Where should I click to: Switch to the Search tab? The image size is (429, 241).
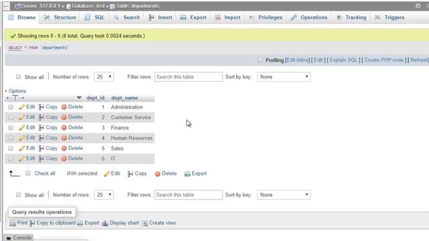[127, 17]
